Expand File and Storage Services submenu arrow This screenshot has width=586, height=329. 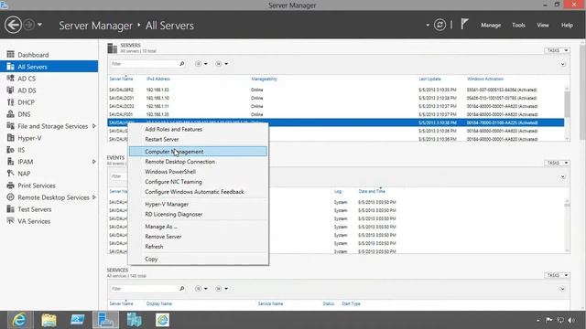(x=93, y=126)
